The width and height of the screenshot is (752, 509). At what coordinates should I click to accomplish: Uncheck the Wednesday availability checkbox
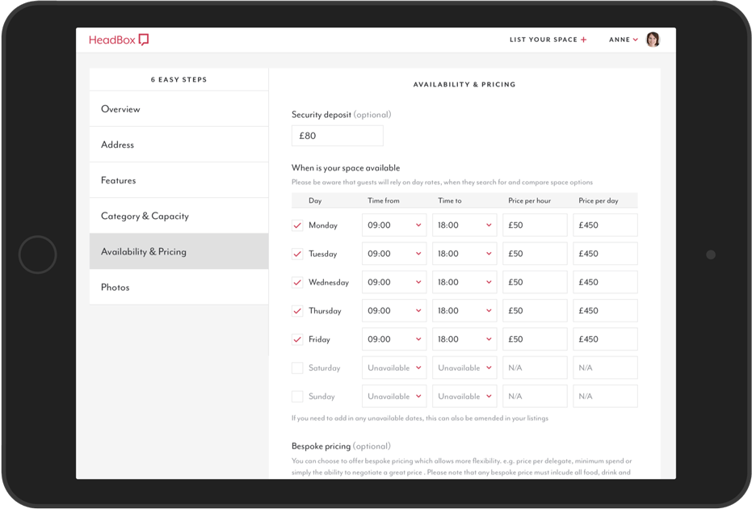(x=297, y=283)
